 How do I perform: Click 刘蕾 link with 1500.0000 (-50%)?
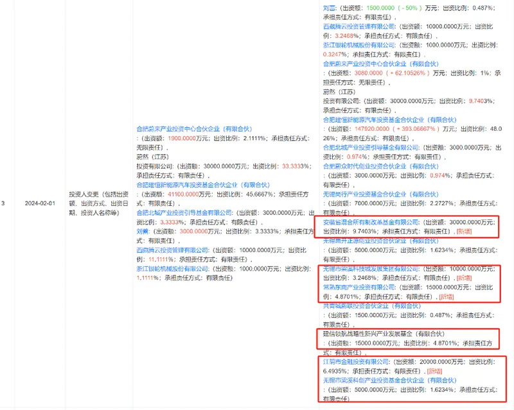tap(329, 8)
